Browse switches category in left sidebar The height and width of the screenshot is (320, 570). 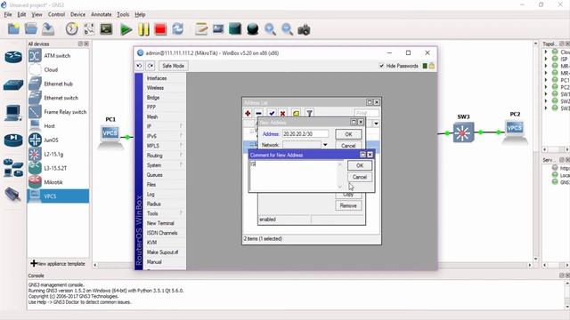(x=13, y=85)
